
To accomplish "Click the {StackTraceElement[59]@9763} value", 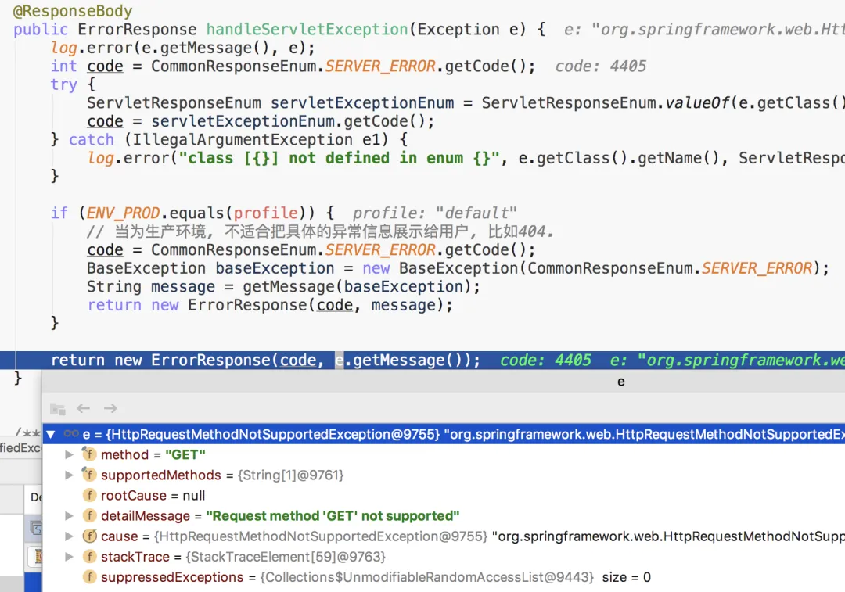I will (x=286, y=557).
